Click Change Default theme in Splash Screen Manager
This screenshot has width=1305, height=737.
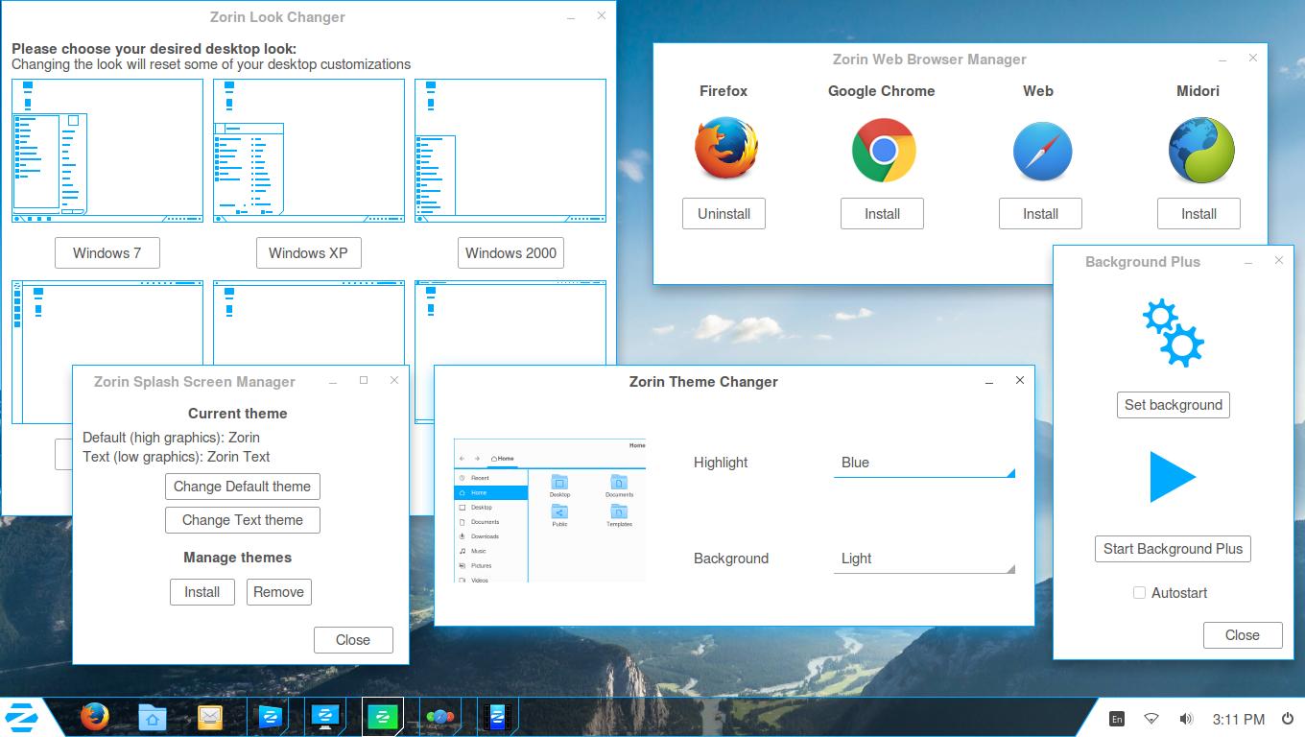pos(242,487)
